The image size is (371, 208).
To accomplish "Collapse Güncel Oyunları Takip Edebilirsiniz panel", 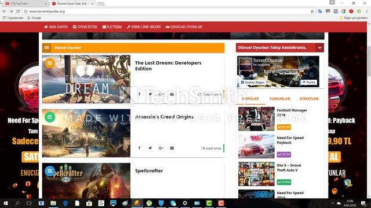I will click(x=319, y=47).
